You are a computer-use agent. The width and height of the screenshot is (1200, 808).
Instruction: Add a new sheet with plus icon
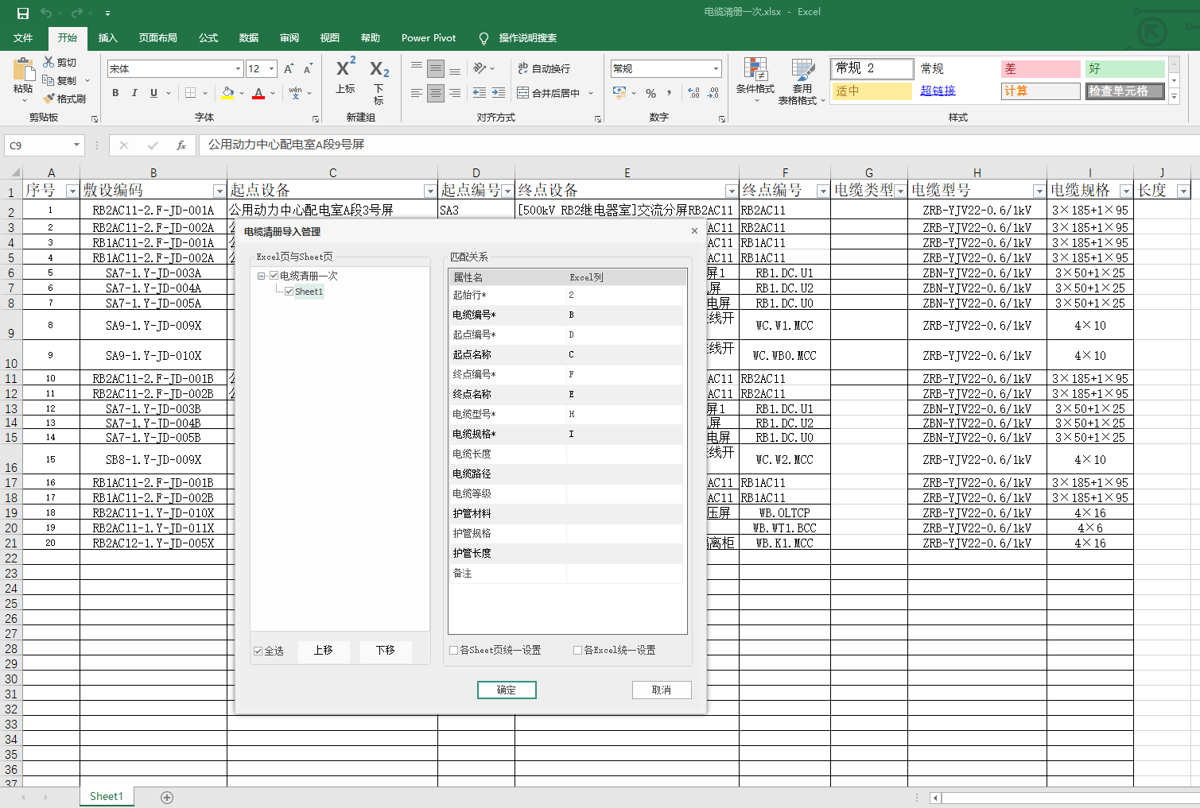click(x=167, y=797)
